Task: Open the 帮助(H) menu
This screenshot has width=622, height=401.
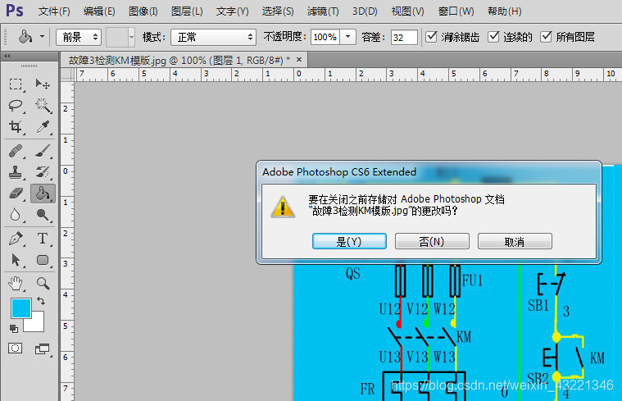Action: click(505, 11)
